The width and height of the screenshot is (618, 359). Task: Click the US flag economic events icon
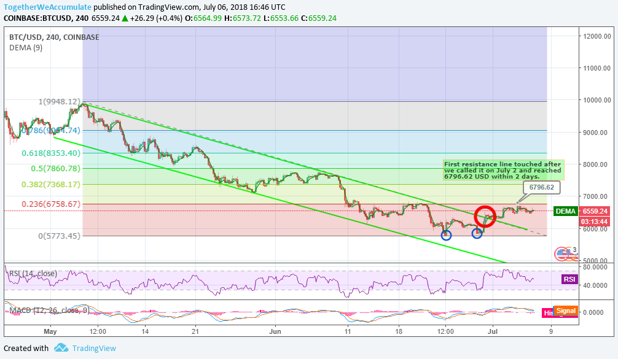[x=566, y=254]
